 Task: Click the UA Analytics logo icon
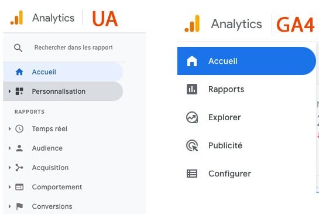pyautogui.click(x=17, y=18)
